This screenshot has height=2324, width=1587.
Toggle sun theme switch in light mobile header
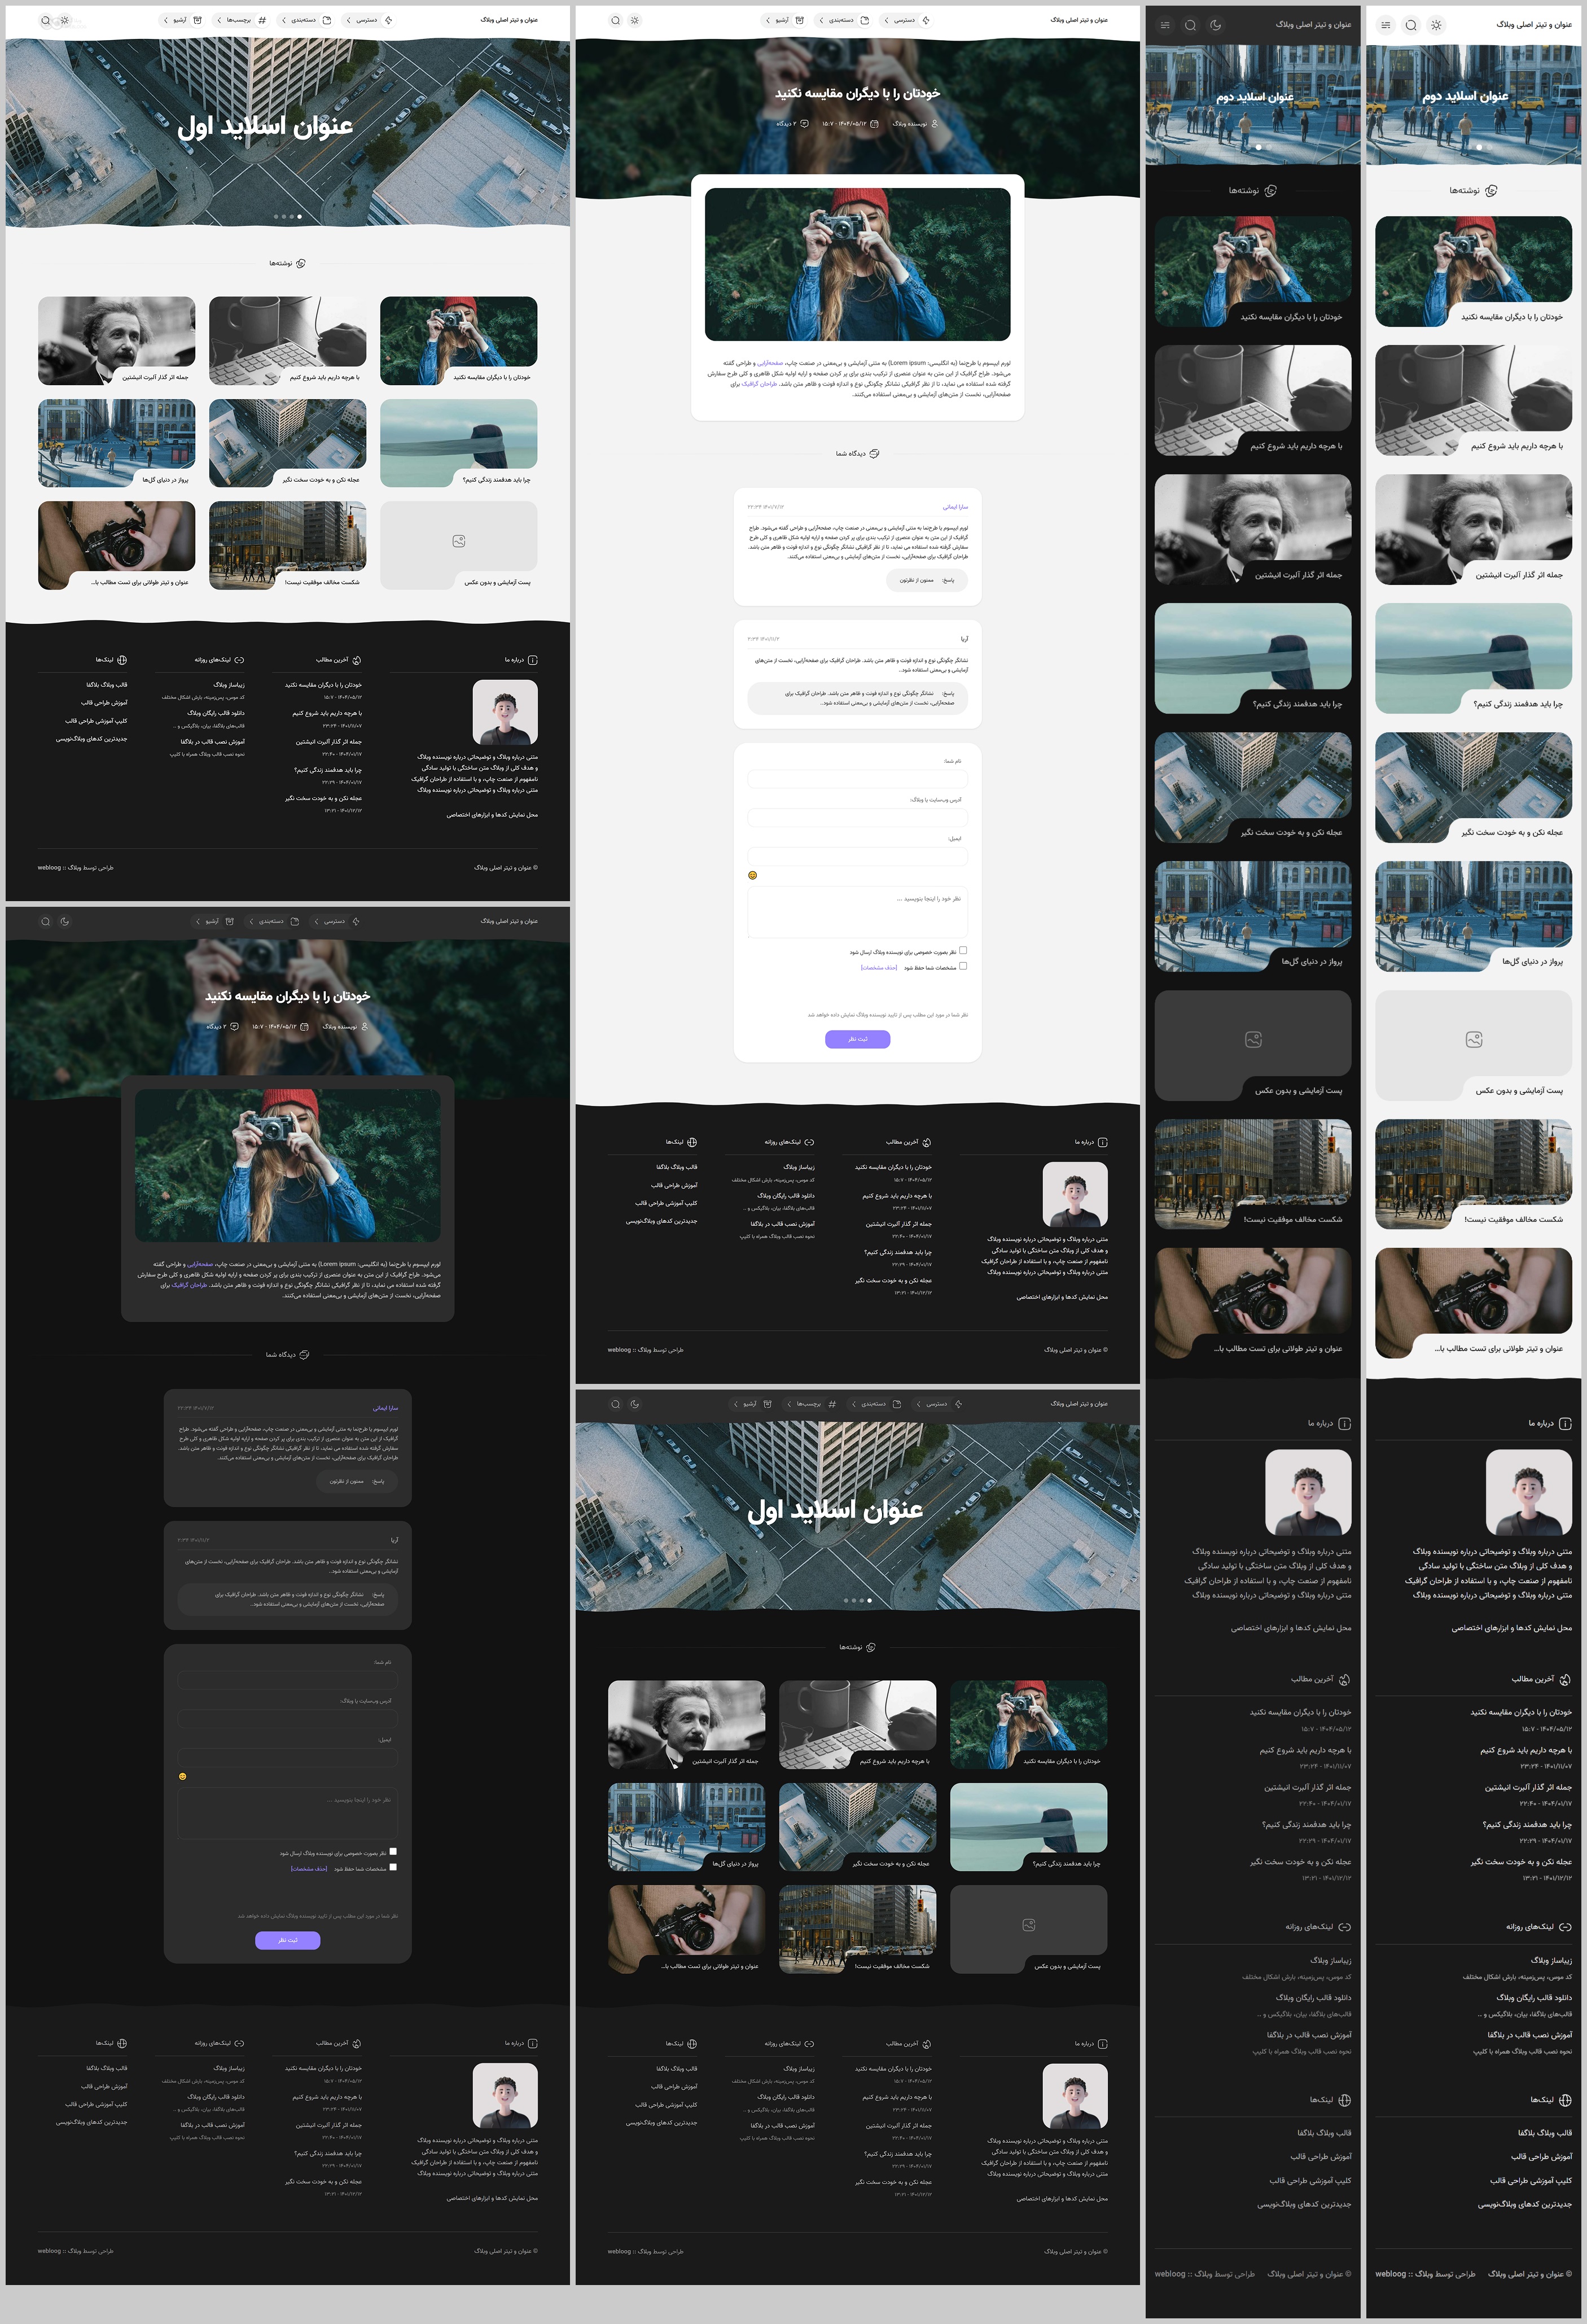click(x=1436, y=25)
